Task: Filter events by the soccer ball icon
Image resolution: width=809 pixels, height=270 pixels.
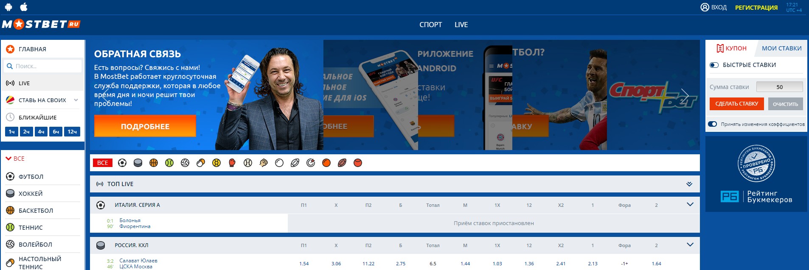Action: (x=122, y=163)
